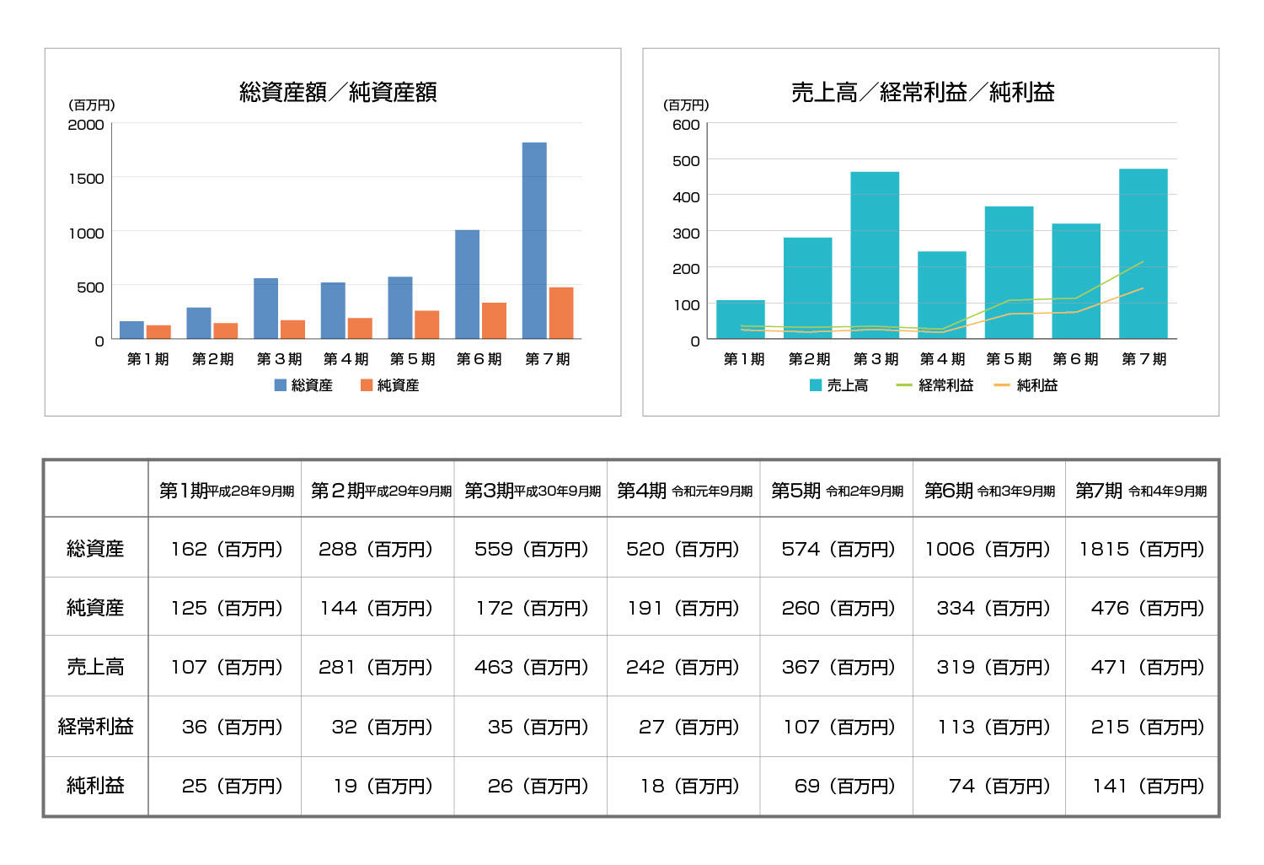
Task: Click the teal 第5期 sales bar
Action: click(1010, 272)
